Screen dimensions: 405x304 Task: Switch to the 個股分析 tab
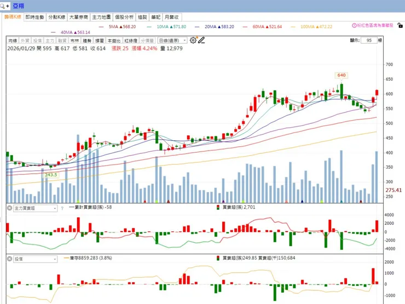point(124,17)
